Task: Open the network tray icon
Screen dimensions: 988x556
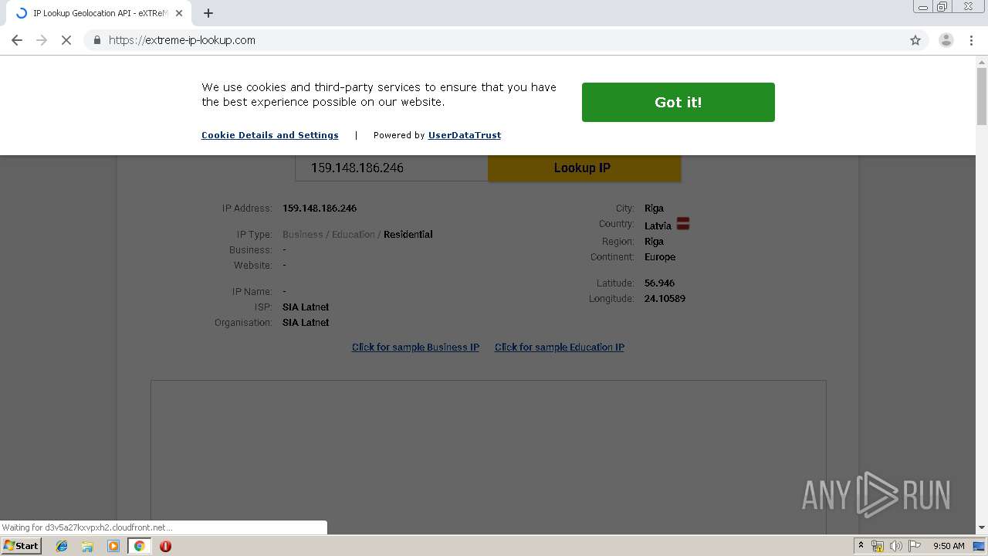Action: click(877, 546)
